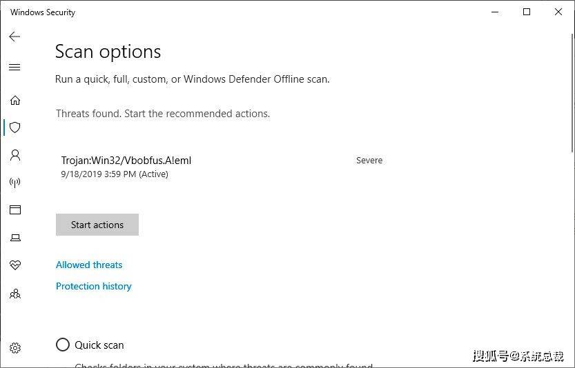The height and width of the screenshot is (368, 575).
Task: Maximize the Windows Security window
Action: point(527,12)
